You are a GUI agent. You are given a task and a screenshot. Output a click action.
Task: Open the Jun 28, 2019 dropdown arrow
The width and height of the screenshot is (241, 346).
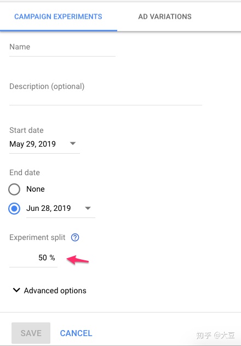click(x=88, y=208)
